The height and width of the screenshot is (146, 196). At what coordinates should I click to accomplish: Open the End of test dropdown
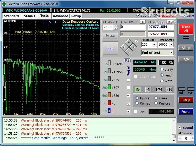click(x=172, y=53)
